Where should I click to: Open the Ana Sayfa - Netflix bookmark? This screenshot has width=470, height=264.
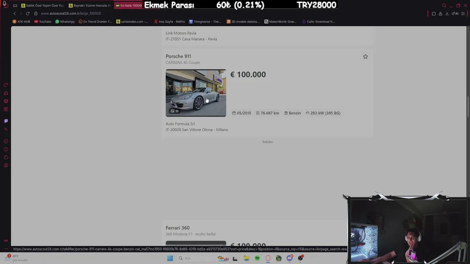click(170, 22)
